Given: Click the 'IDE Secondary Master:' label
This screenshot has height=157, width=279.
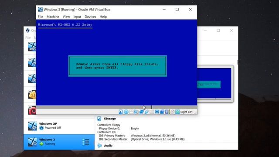Looking at the screenshot, I should click(113, 139).
